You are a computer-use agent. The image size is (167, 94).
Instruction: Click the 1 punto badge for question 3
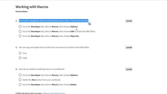point(129,69)
